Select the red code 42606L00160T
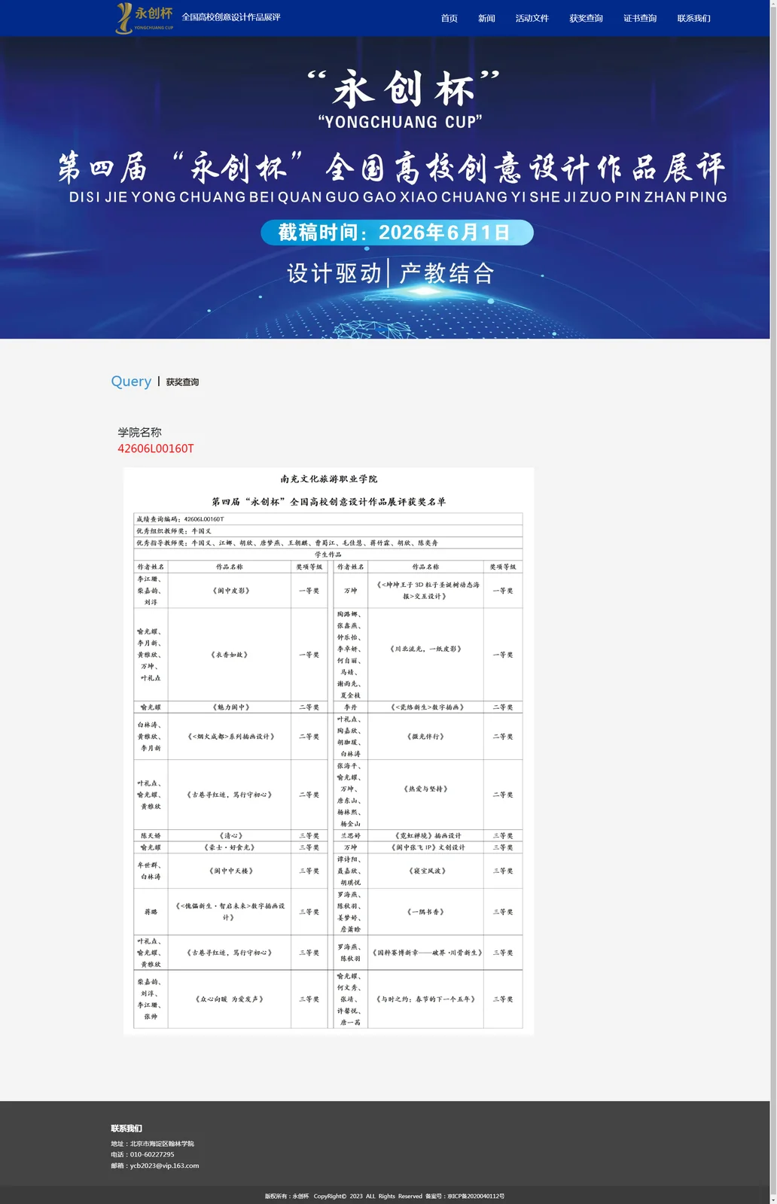This screenshot has width=777, height=1204. point(156,448)
